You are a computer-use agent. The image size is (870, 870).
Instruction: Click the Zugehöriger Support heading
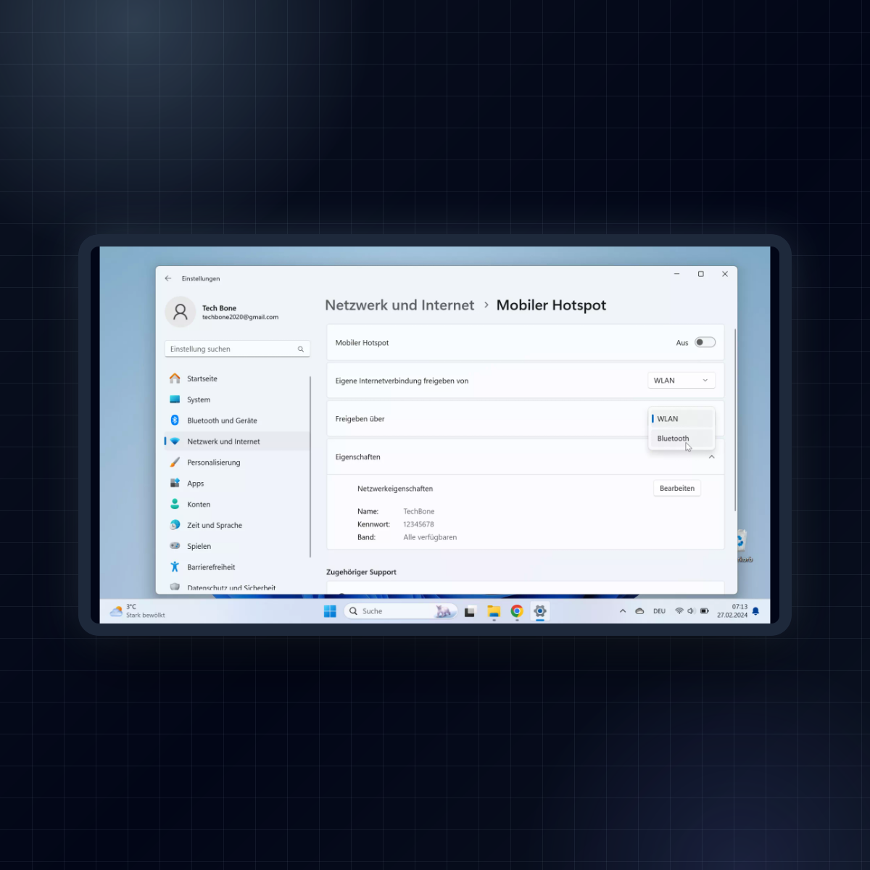point(361,573)
